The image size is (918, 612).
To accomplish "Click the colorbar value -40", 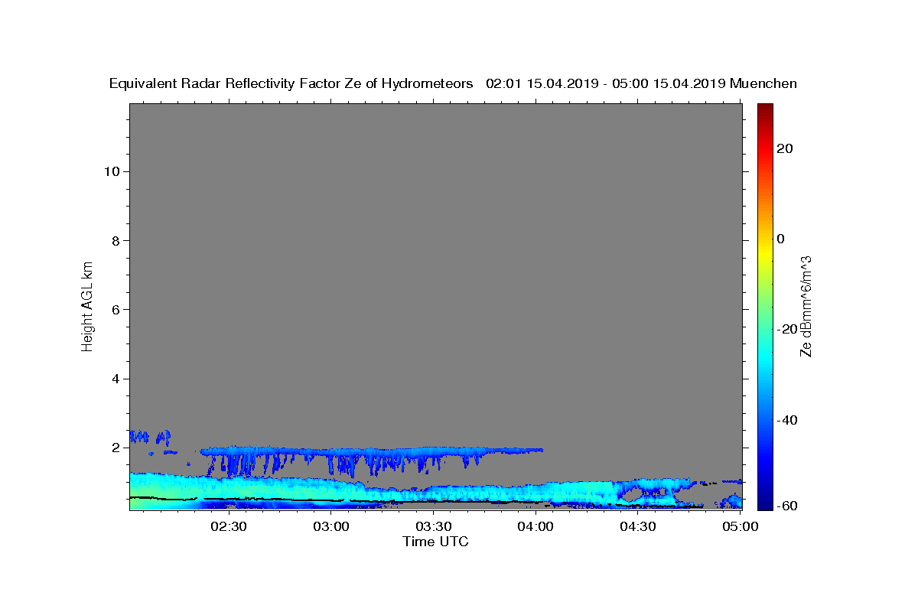I will (787, 419).
